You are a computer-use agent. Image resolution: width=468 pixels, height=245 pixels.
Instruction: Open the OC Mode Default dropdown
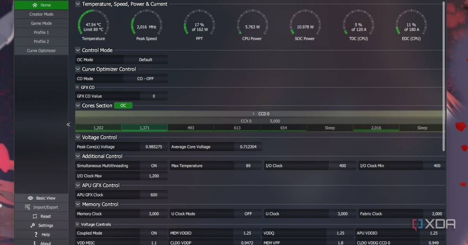point(145,60)
